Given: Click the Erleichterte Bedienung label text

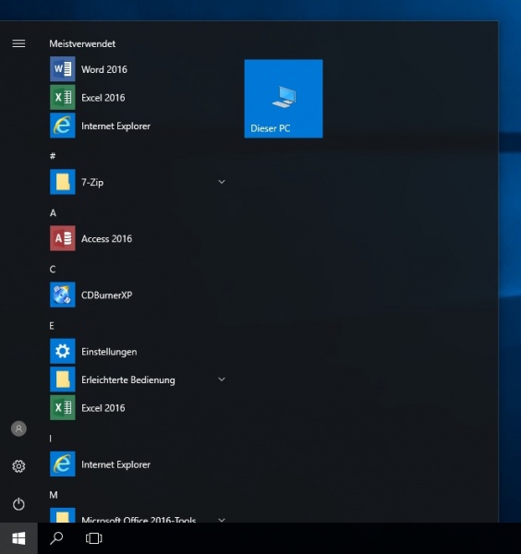Looking at the screenshot, I should coord(128,380).
